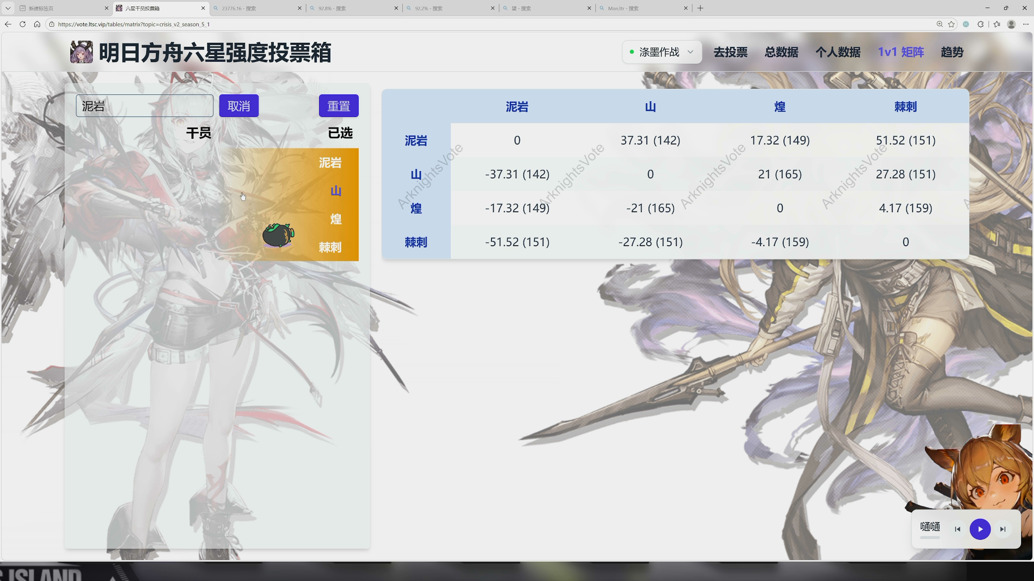Click the site logo avatar

coord(81,52)
